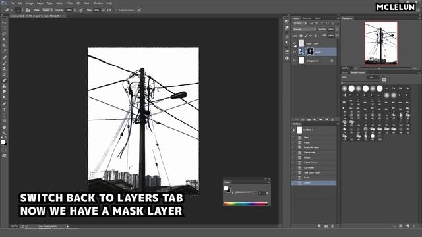Open the eraser Mode dropdown

47,10
